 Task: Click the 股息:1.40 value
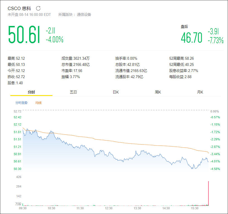pos(15,83)
